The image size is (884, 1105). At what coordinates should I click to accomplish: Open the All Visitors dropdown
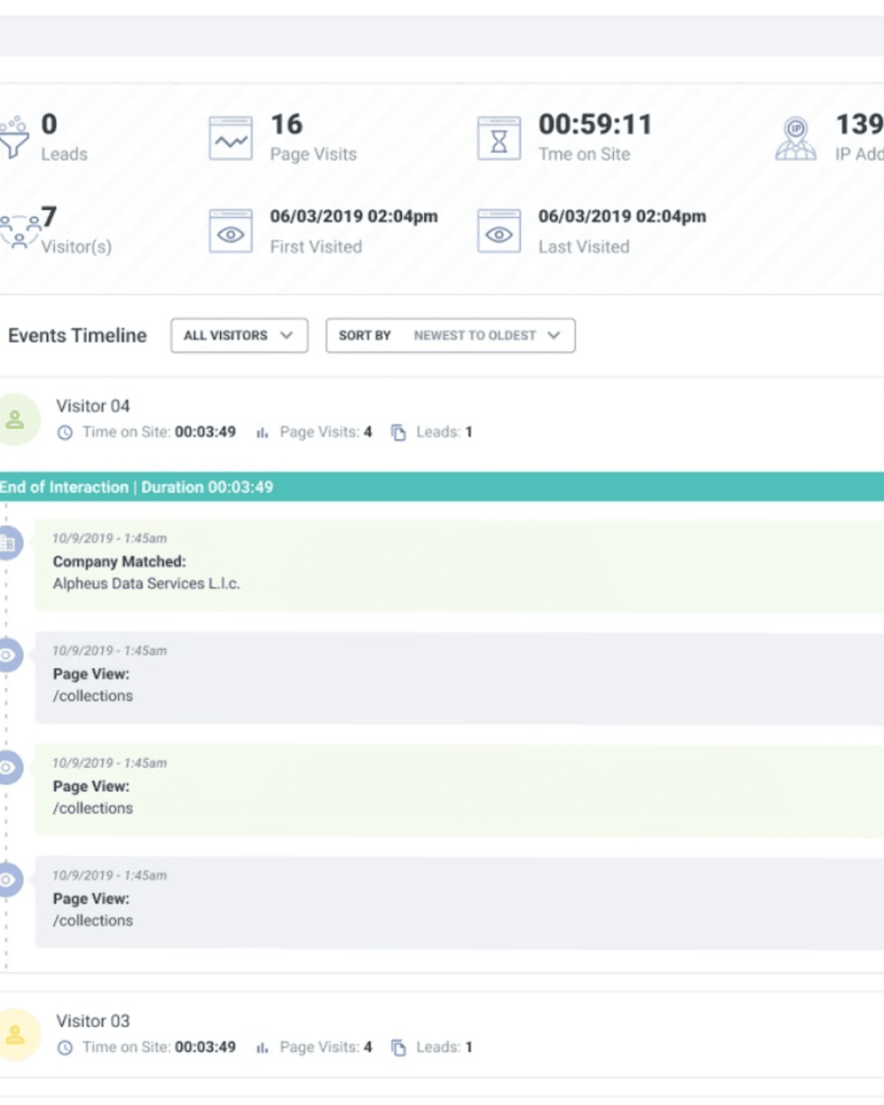(x=239, y=336)
